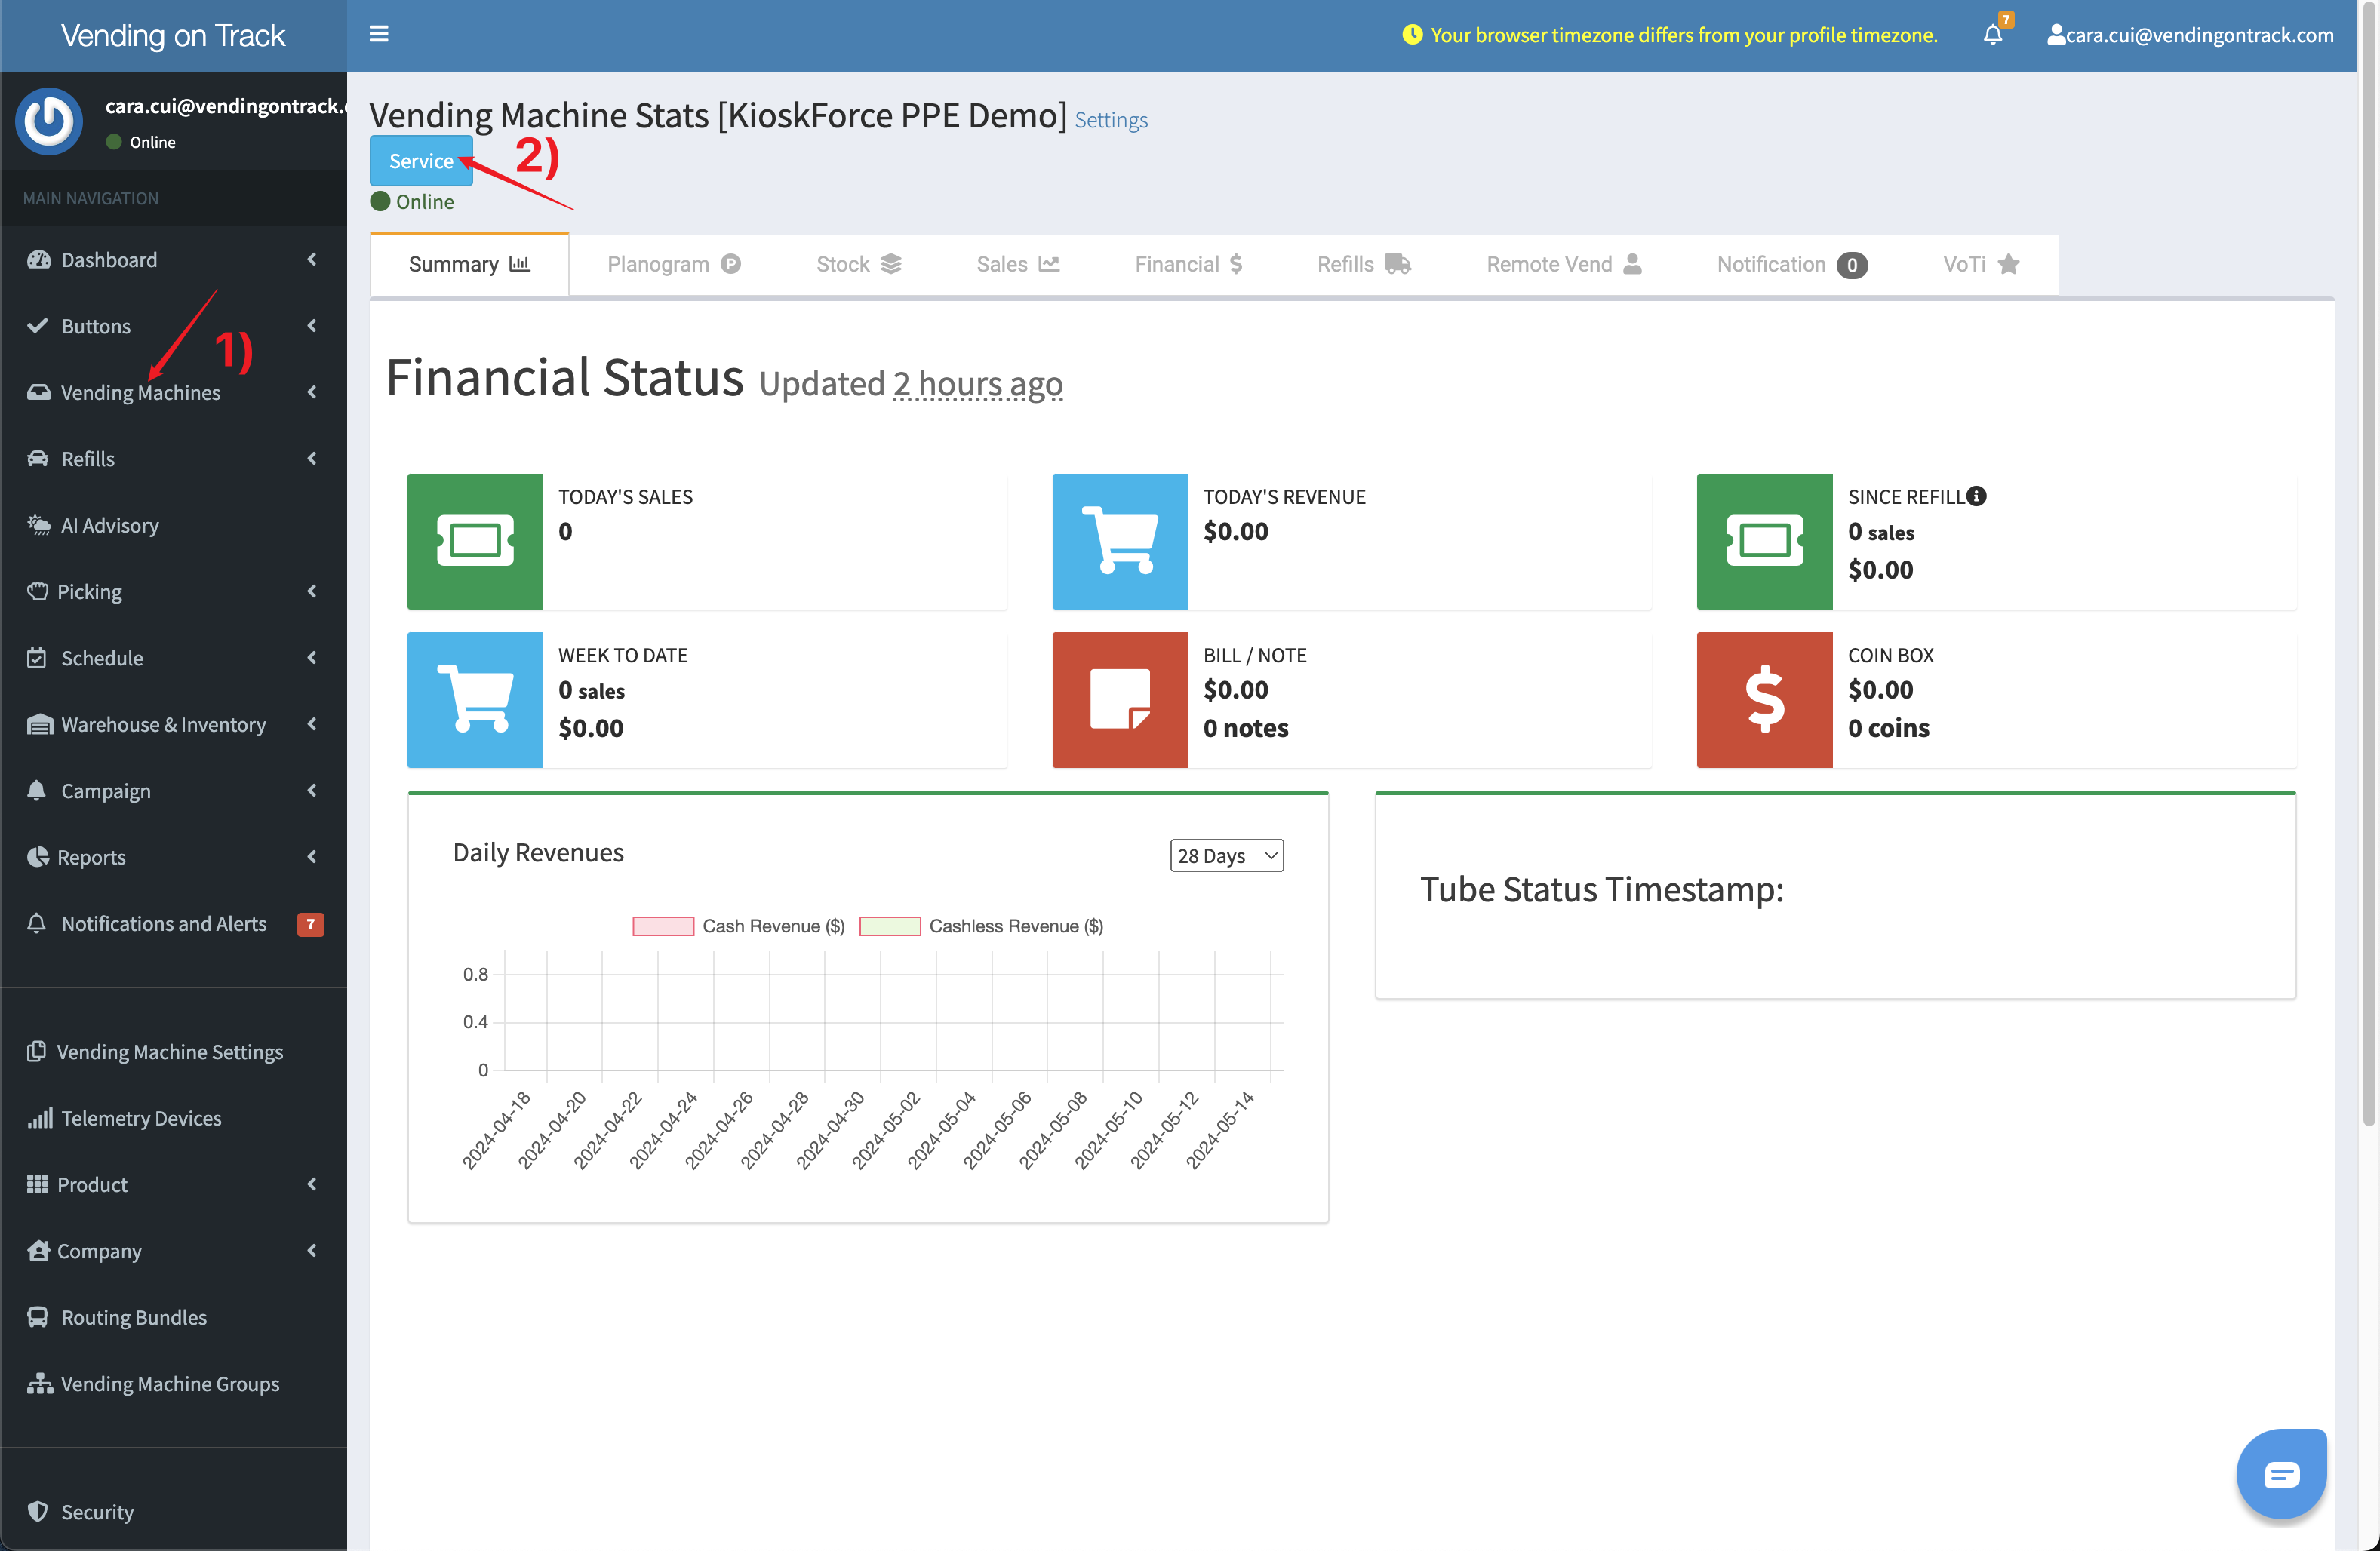
Task: Click the page vertical scrollbar
Action: click(x=2368, y=560)
